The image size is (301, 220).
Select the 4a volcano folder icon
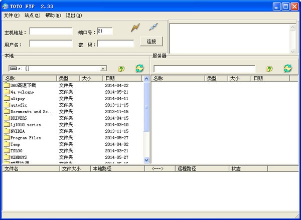point(7,92)
